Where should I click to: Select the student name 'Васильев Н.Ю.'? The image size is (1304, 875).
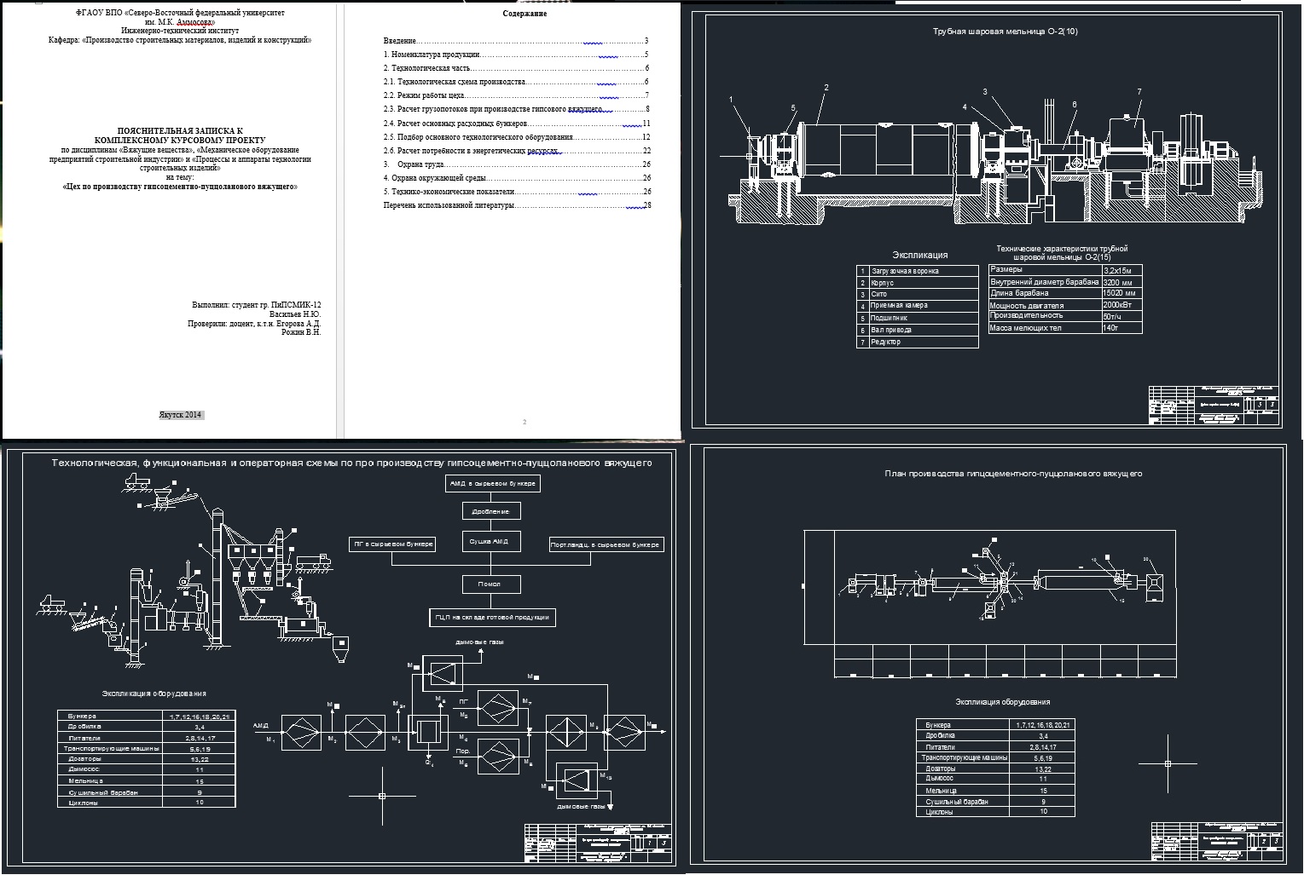295,314
